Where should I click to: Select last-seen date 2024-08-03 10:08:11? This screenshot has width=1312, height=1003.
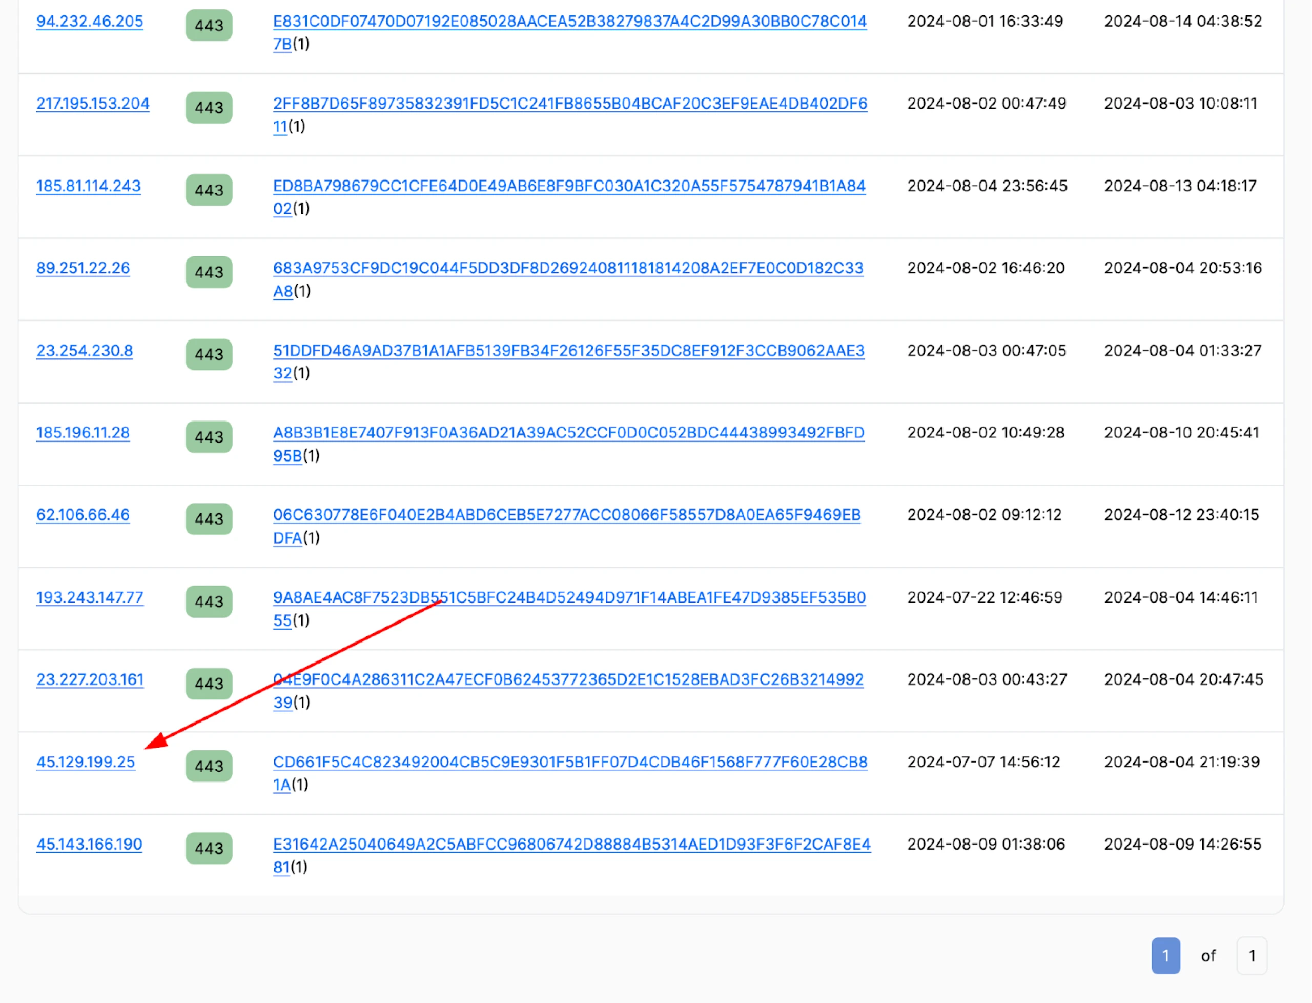[1181, 104]
